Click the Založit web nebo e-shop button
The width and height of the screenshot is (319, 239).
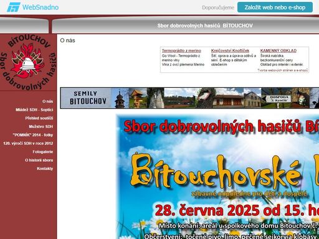[x=275, y=7]
